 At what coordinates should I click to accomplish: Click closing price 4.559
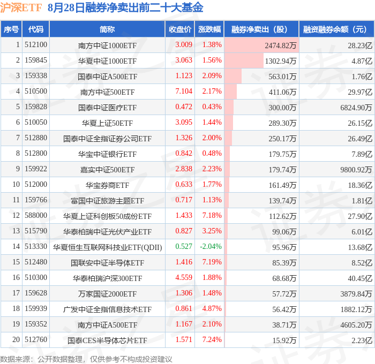coord(184,278)
